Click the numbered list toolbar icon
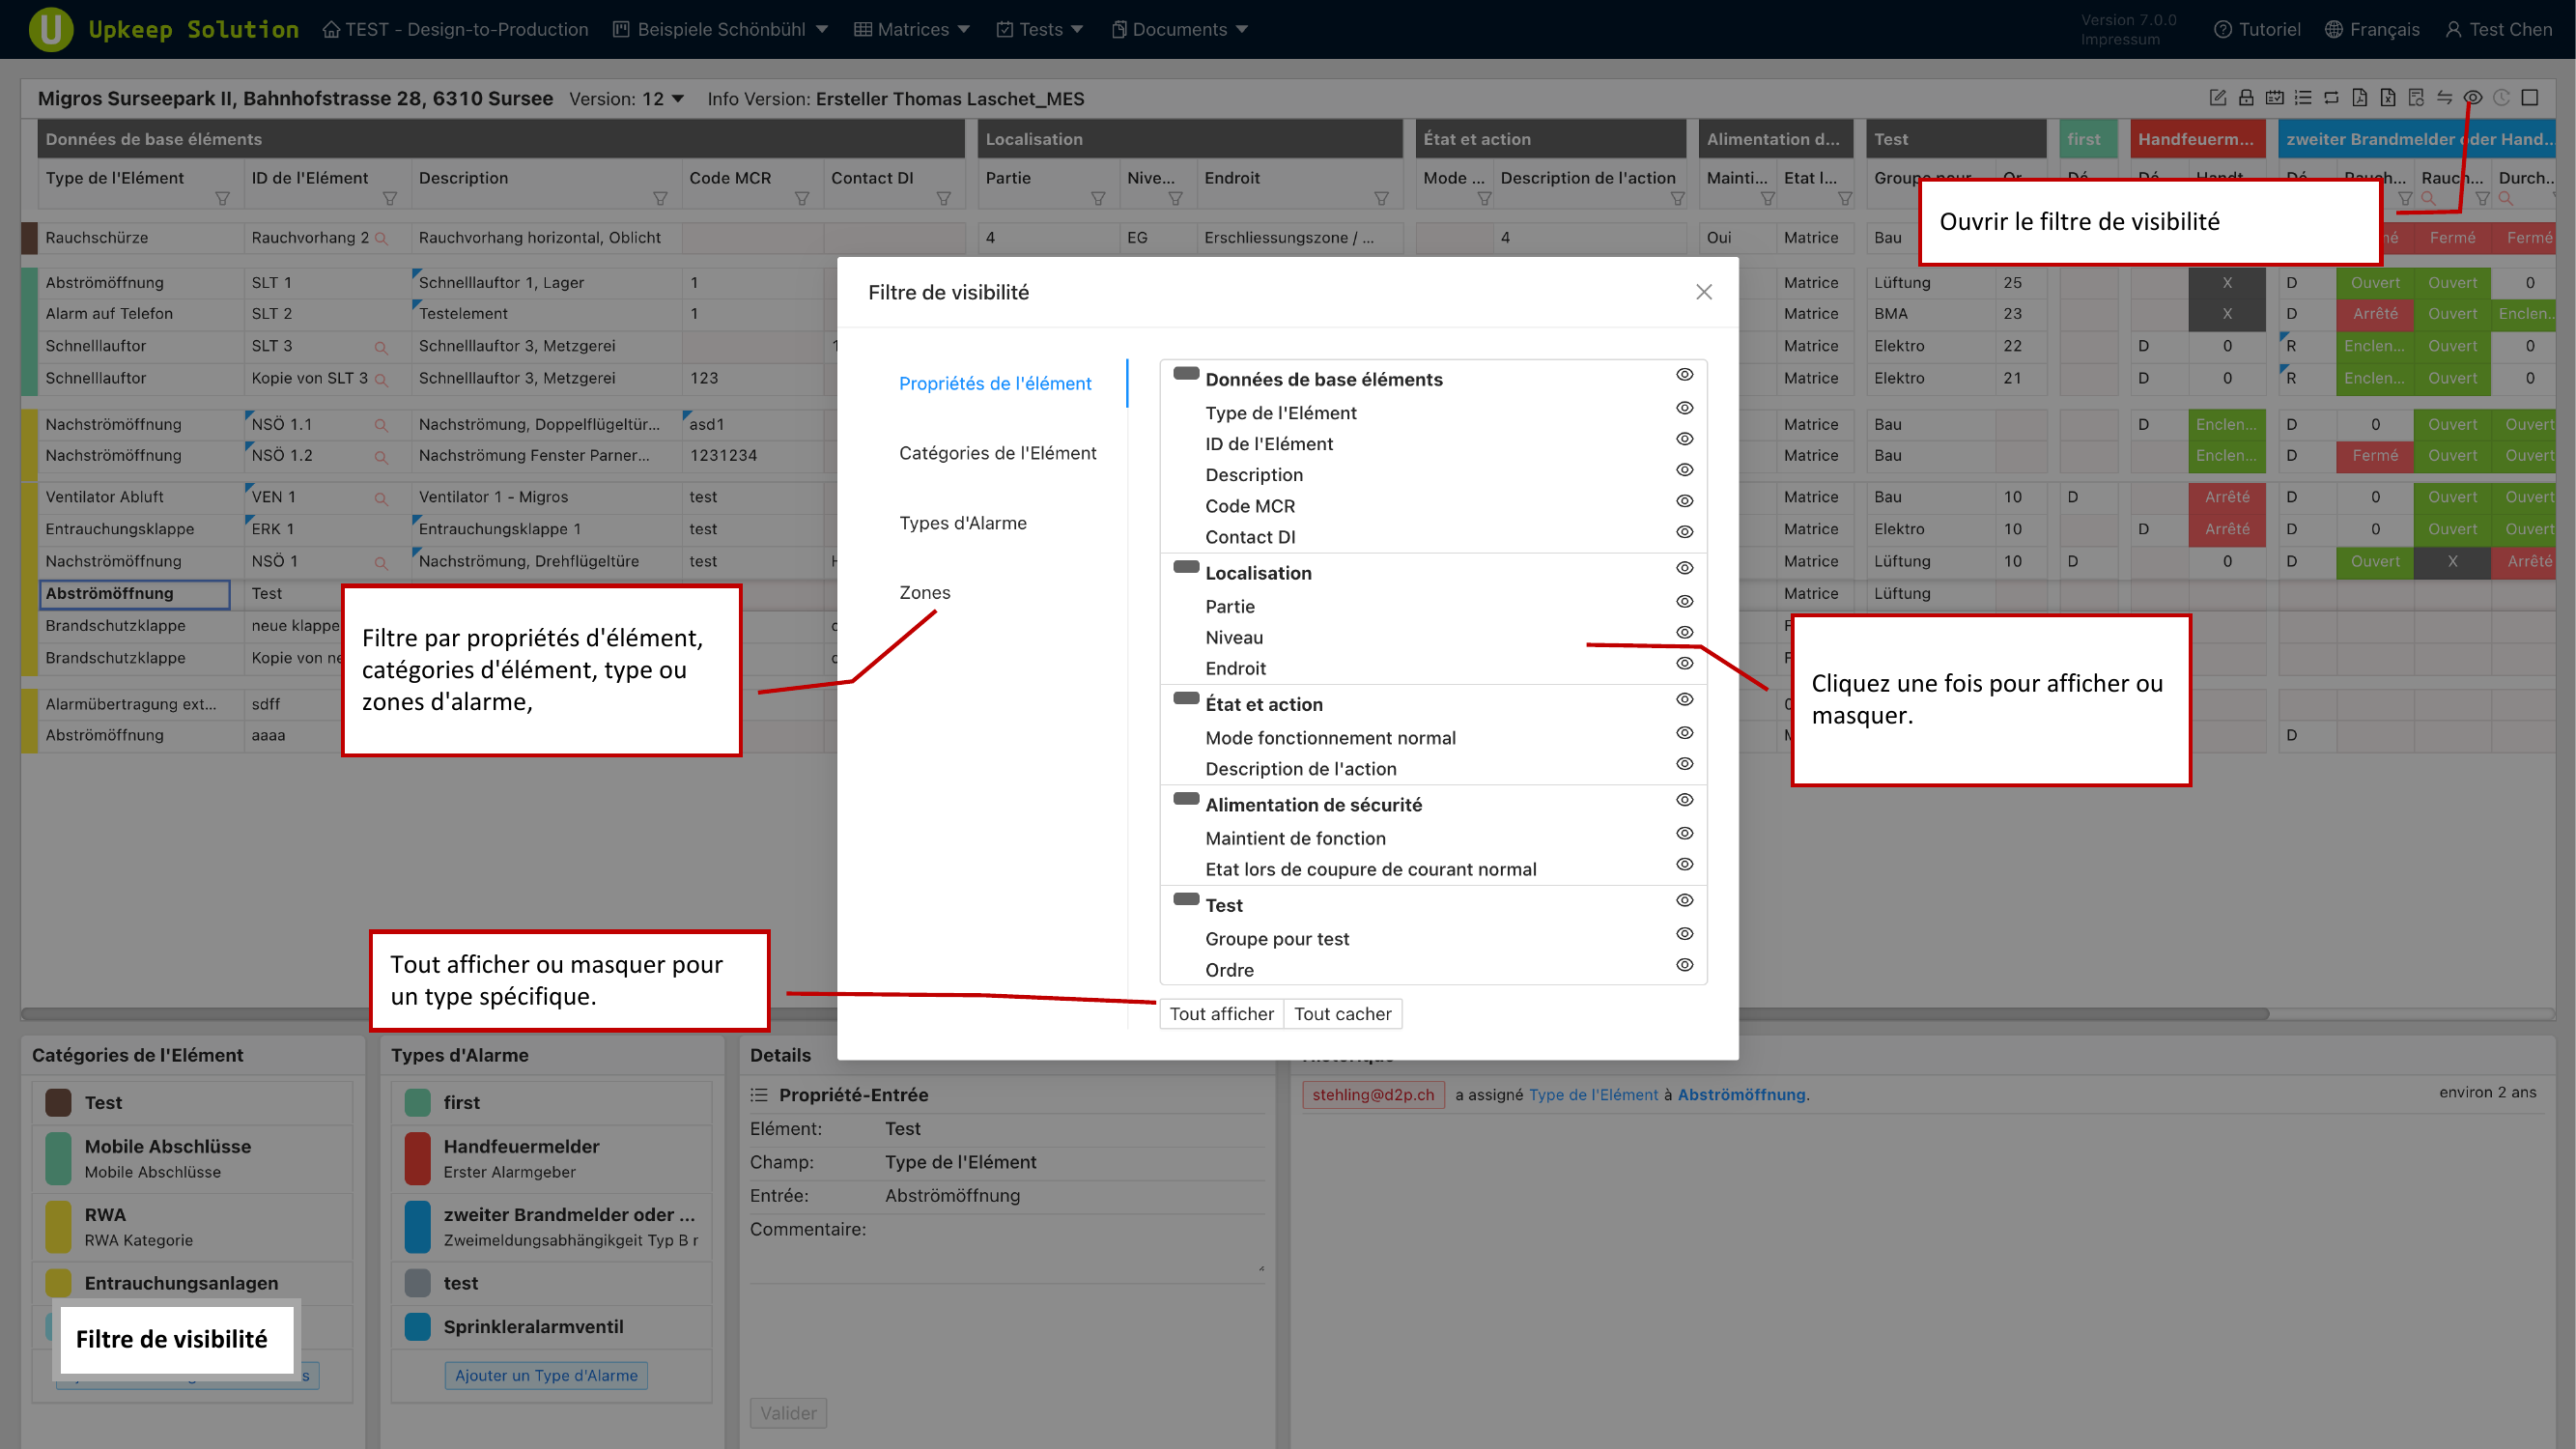 coord(2303,97)
